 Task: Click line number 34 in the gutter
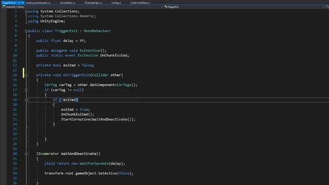(15, 174)
